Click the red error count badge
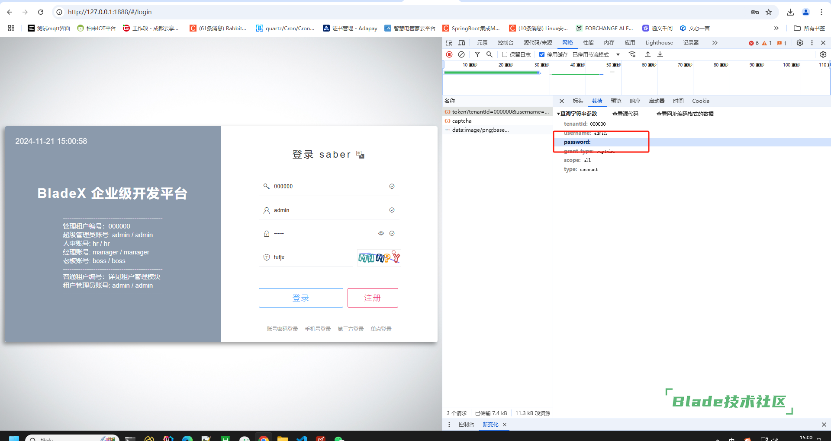This screenshot has height=441, width=831. click(754, 43)
